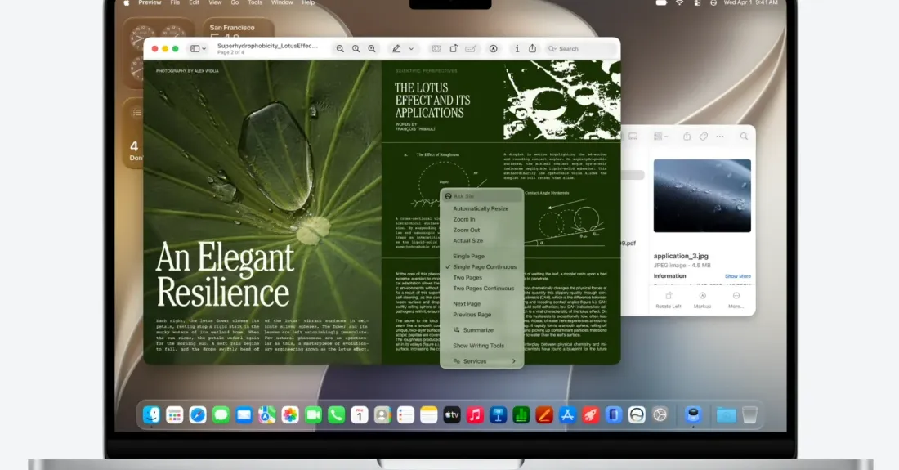Click Show More link in Finder preview pane
The width and height of the screenshot is (899, 470).
pyautogui.click(x=737, y=276)
